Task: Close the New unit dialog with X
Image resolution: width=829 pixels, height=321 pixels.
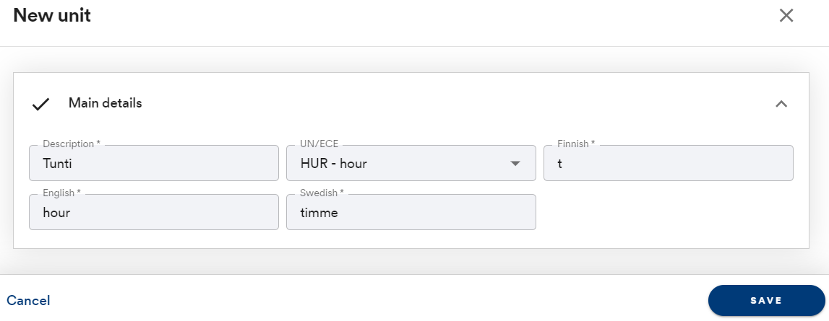Action: tap(786, 16)
